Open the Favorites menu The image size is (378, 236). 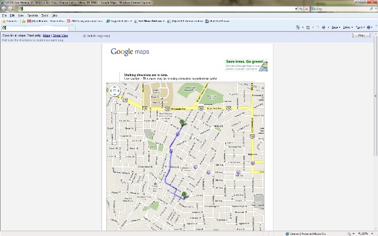[x=32, y=15]
